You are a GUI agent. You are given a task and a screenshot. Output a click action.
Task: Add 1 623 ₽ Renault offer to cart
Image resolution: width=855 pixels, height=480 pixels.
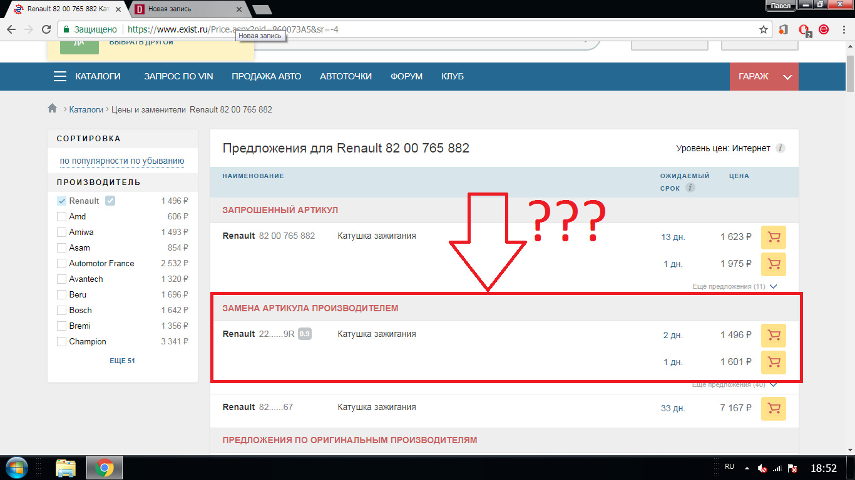(774, 237)
